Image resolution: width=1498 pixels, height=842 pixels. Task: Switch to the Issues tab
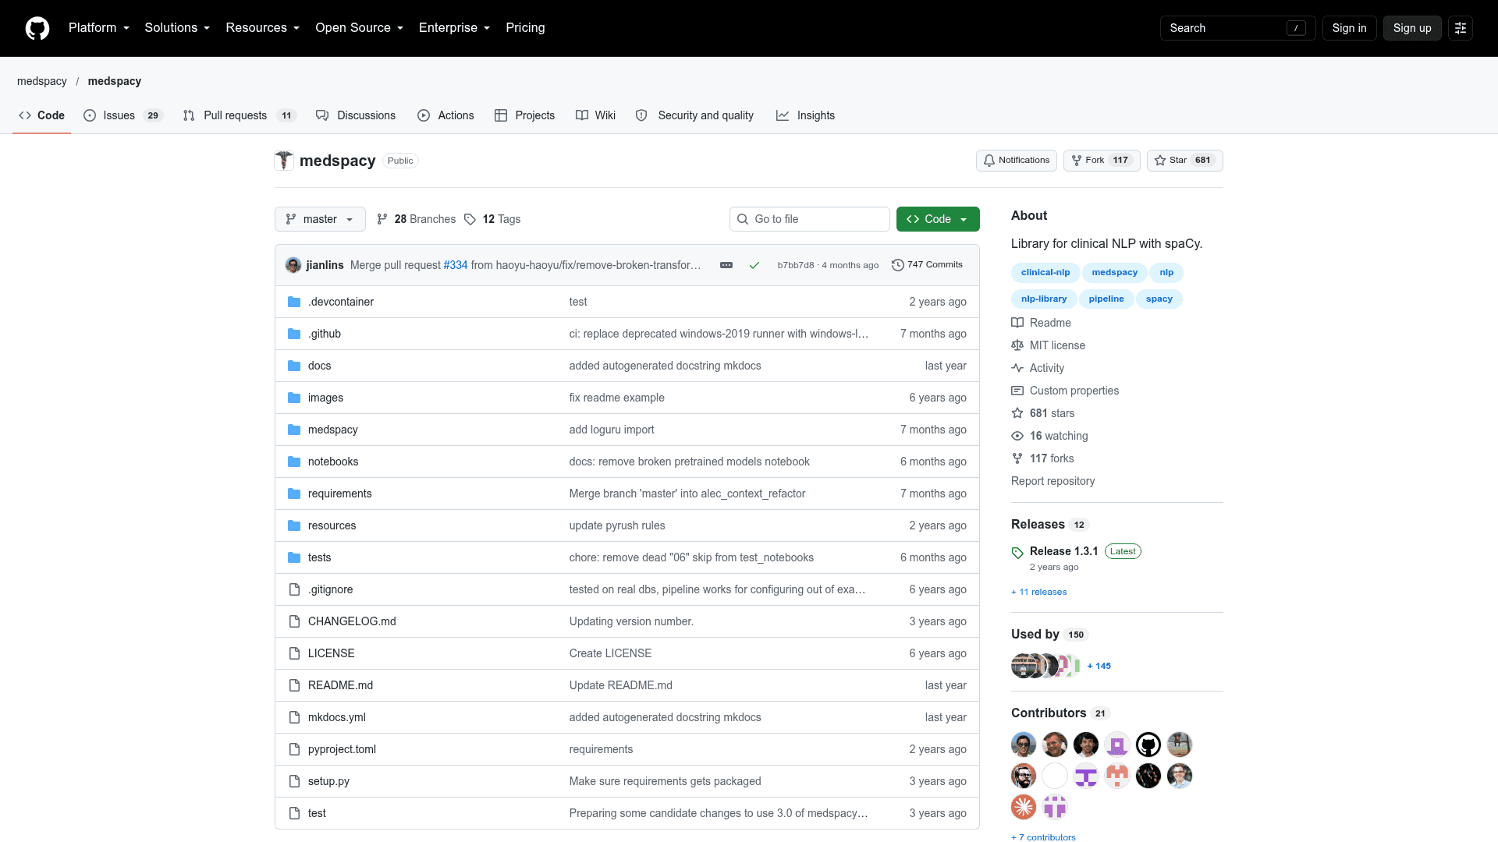point(122,115)
